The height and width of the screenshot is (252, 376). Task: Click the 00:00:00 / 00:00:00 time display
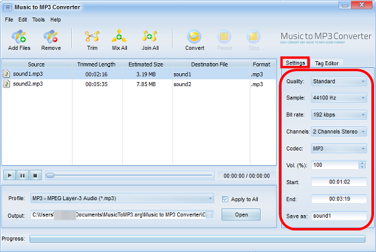(246, 176)
